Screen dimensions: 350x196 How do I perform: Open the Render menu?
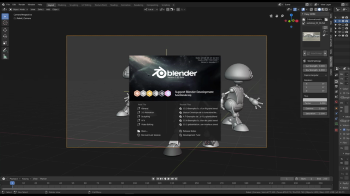pyautogui.click(x=22, y=5)
